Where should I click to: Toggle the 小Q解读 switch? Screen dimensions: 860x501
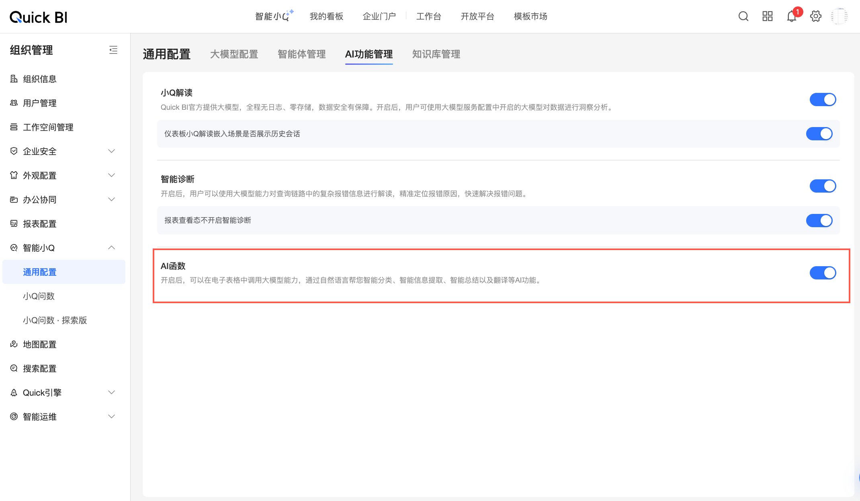823,99
